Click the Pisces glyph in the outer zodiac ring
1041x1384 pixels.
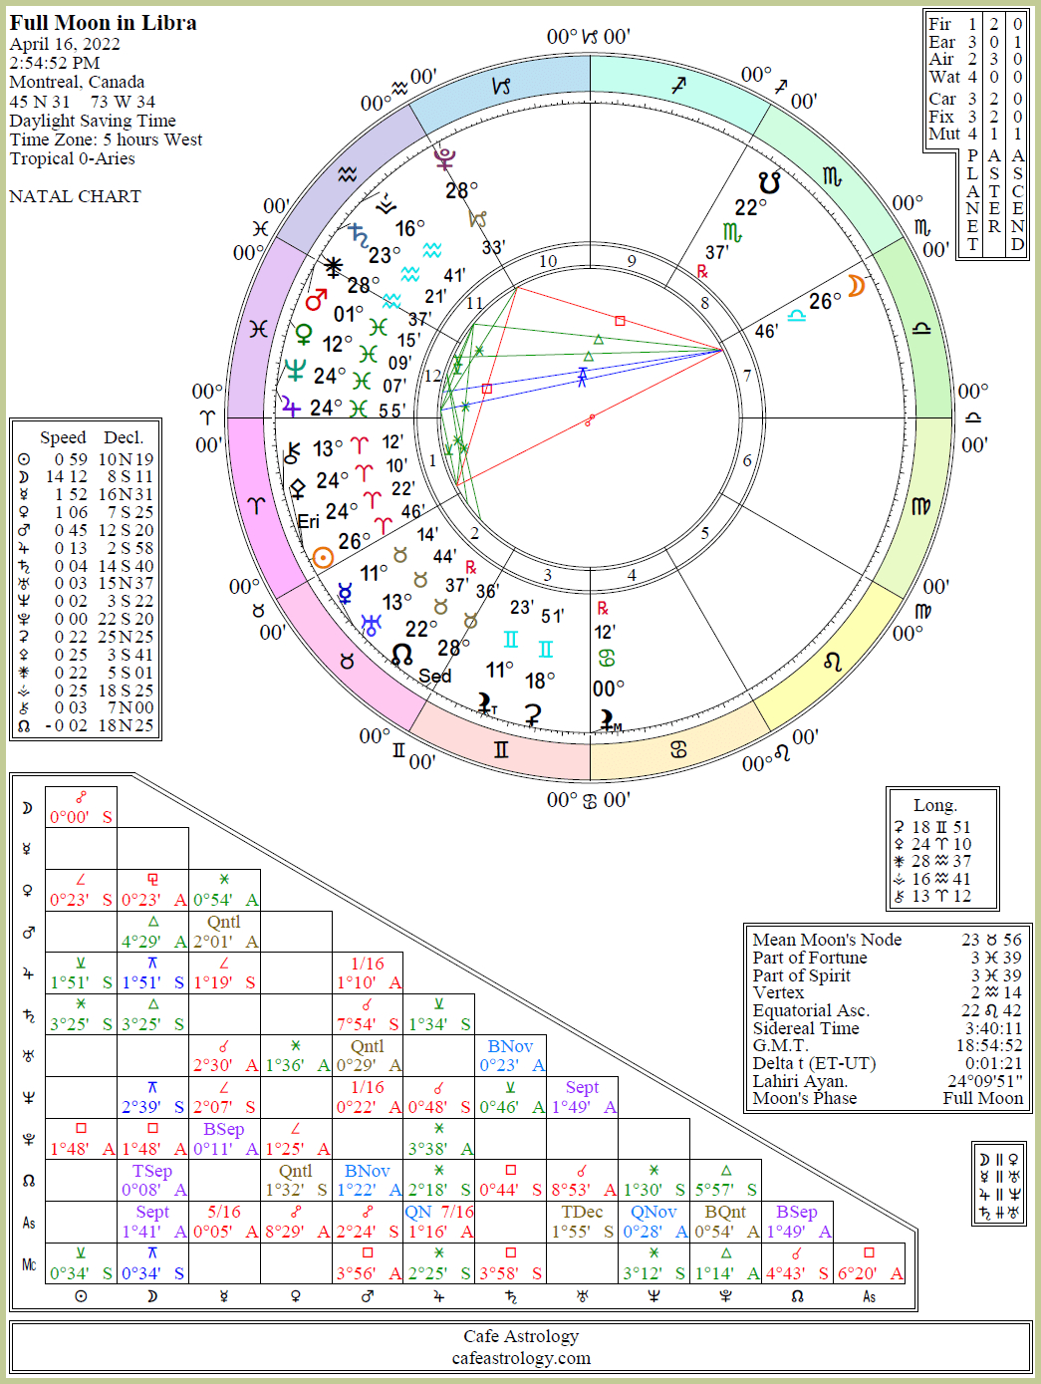(x=258, y=329)
